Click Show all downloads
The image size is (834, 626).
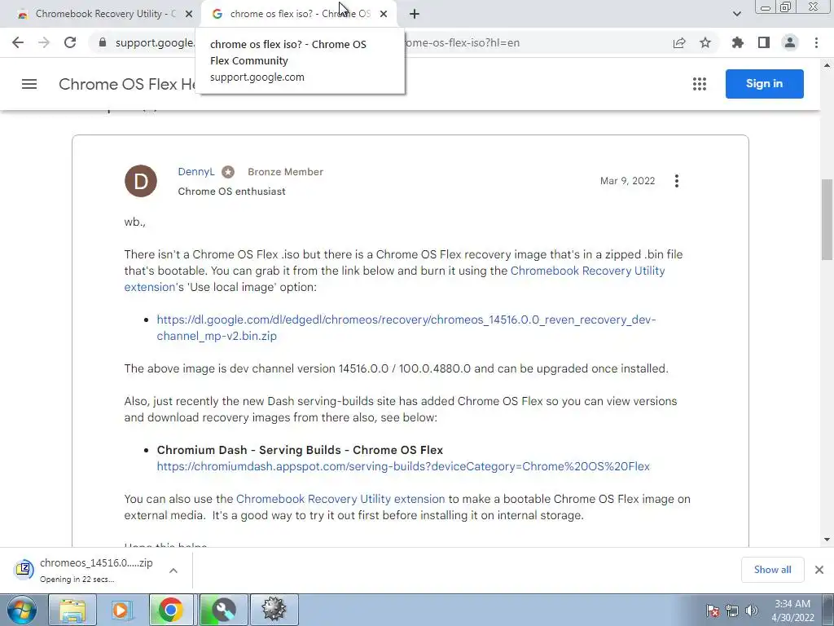[772, 570]
